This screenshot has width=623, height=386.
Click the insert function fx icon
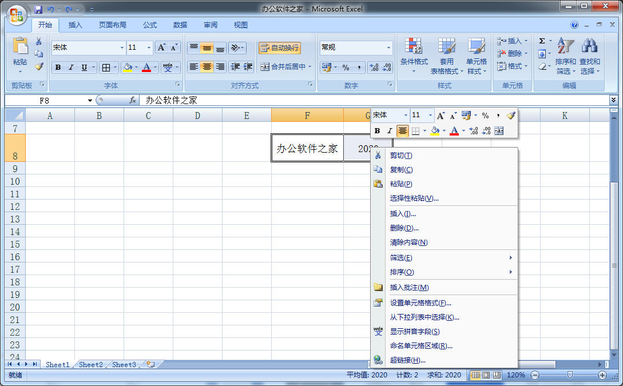coord(133,101)
